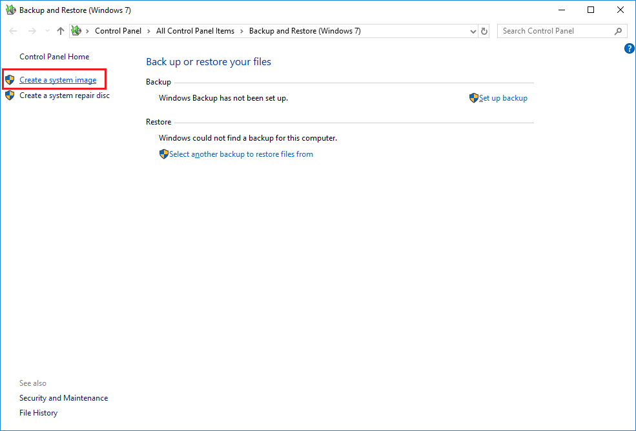Expand chevron after All Control Panel Items
This screenshot has height=431, width=636.
point(241,31)
